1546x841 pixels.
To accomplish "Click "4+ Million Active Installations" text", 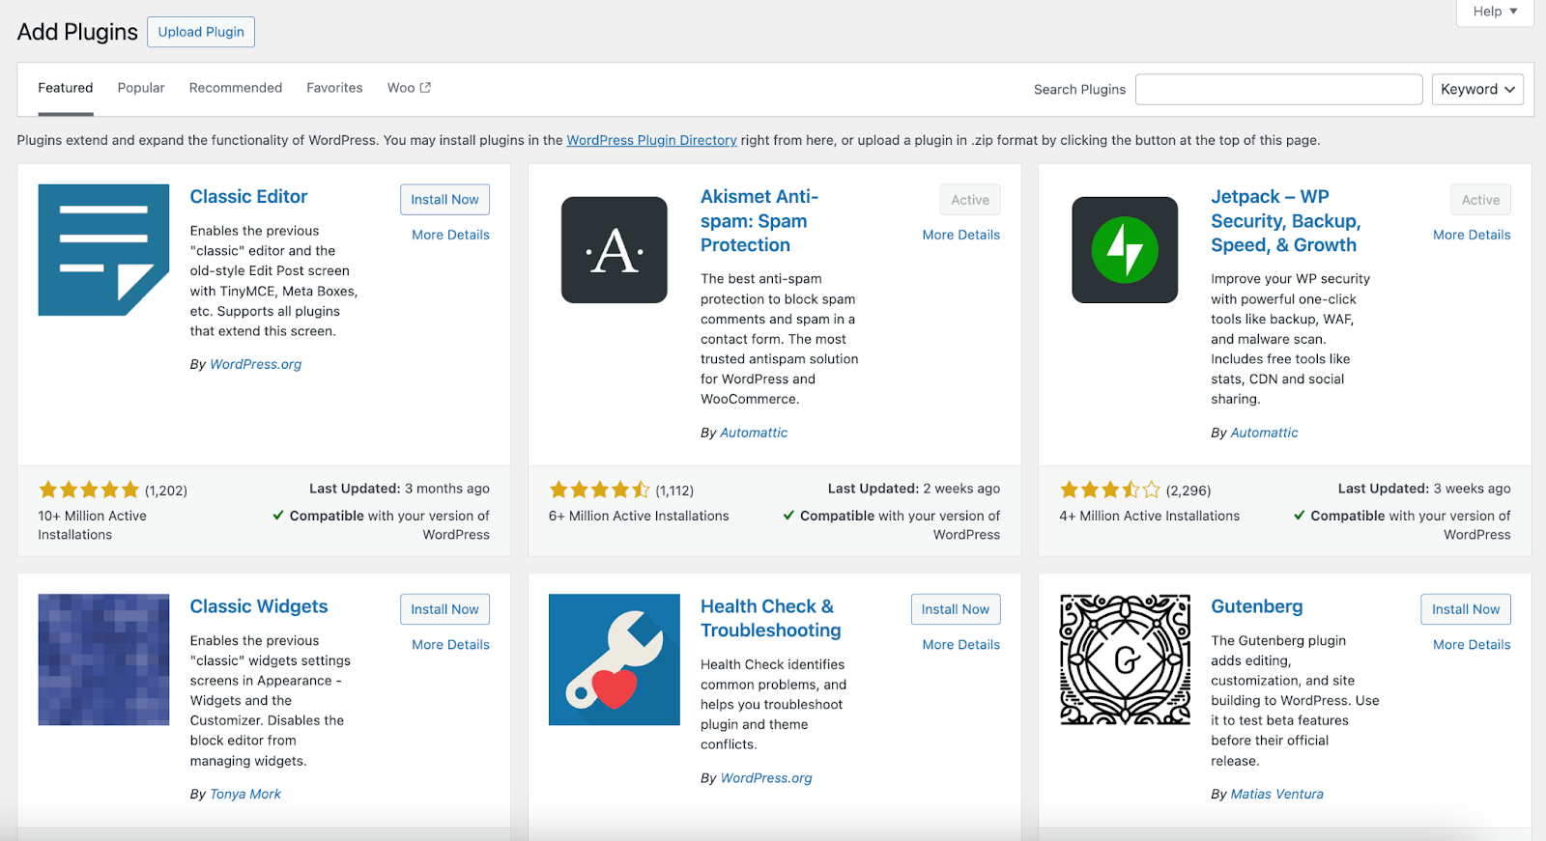I will pyautogui.click(x=1149, y=516).
